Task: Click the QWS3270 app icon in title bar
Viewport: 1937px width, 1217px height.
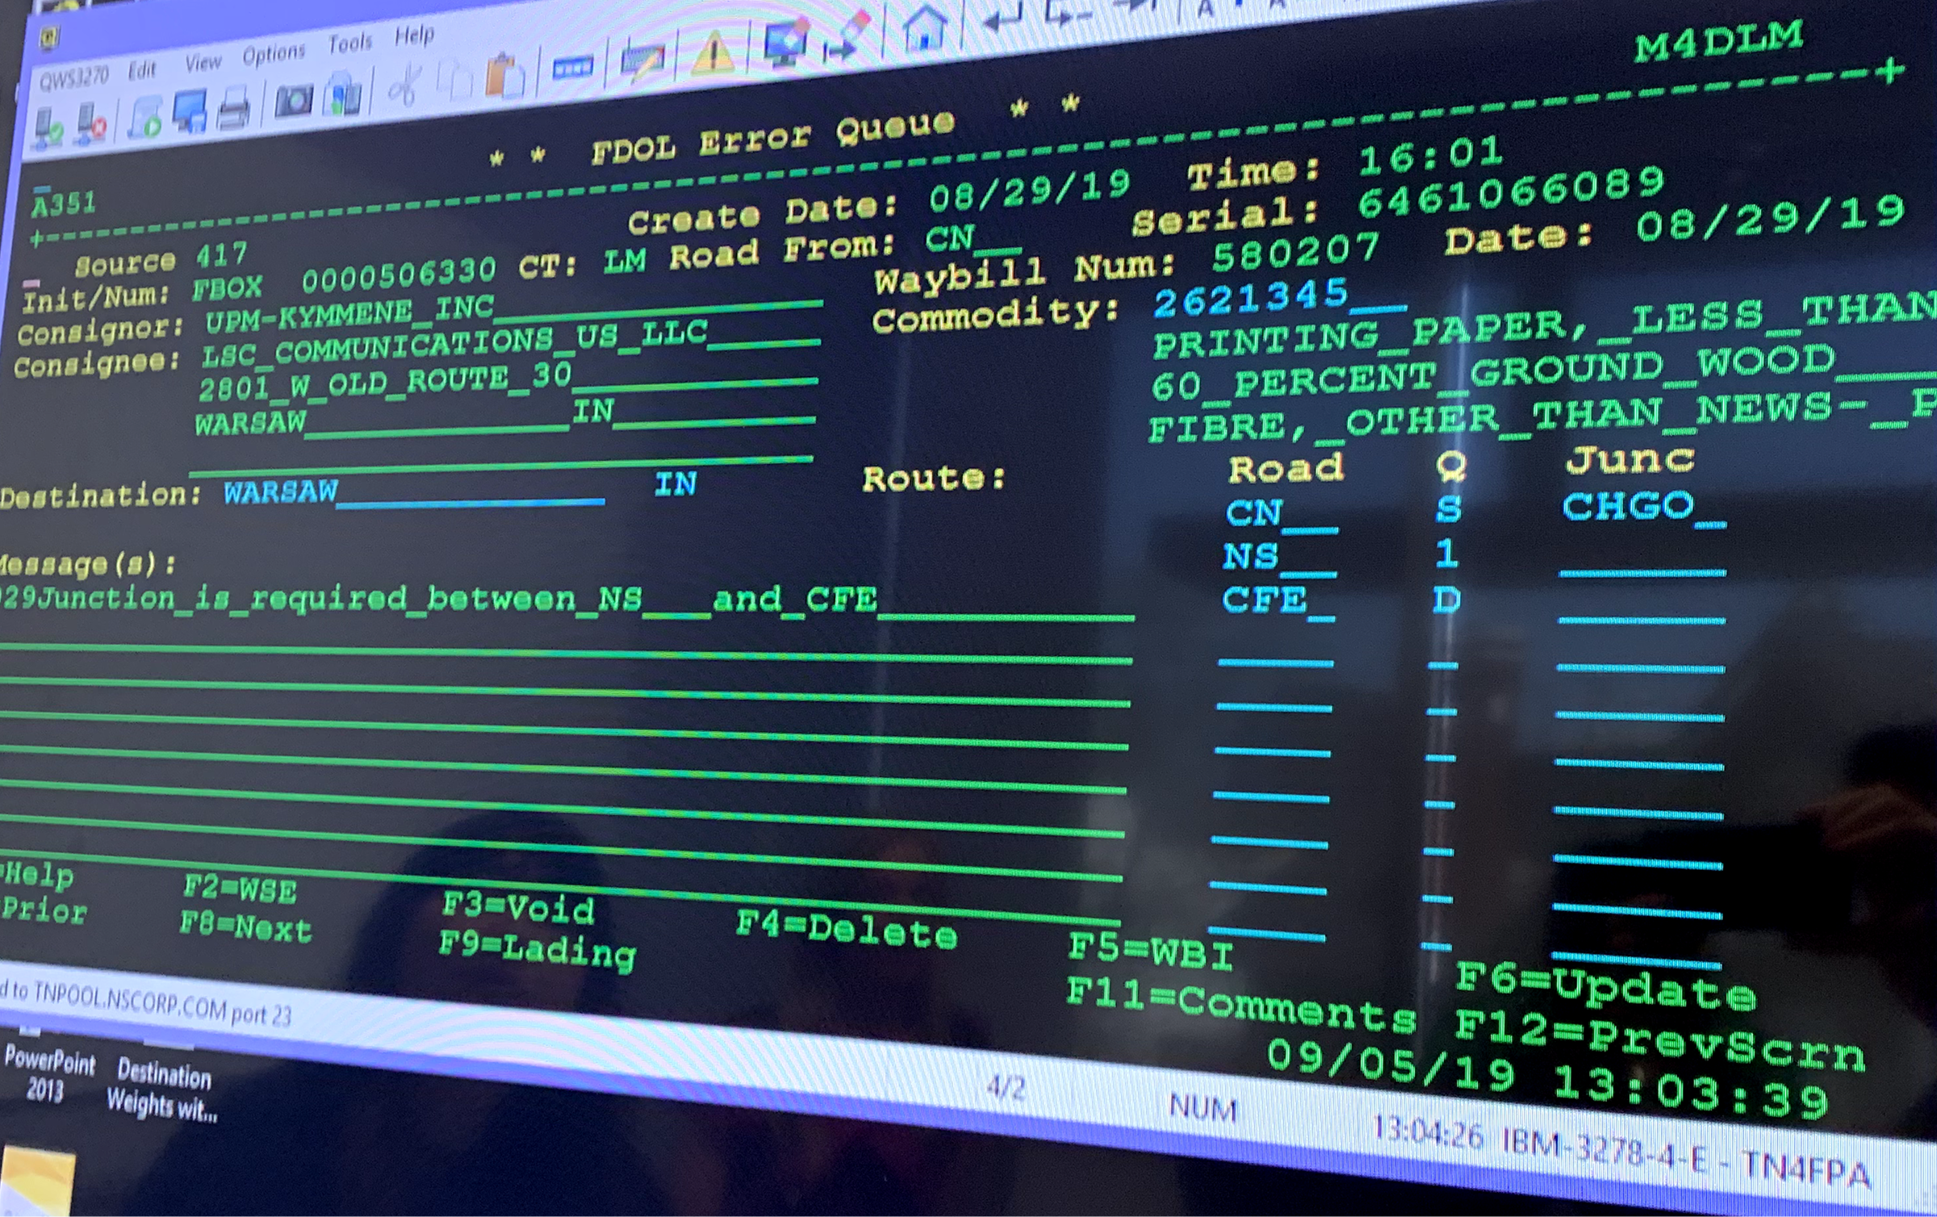Action: (x=50, y=36)
